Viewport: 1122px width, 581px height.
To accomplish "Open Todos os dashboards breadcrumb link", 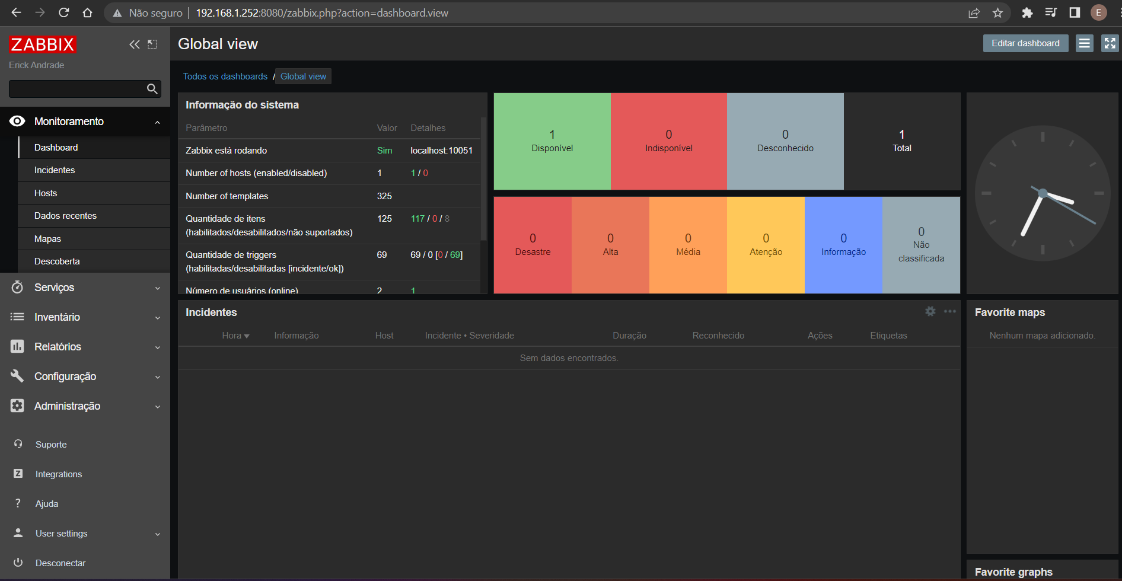I will coord(225,76).
